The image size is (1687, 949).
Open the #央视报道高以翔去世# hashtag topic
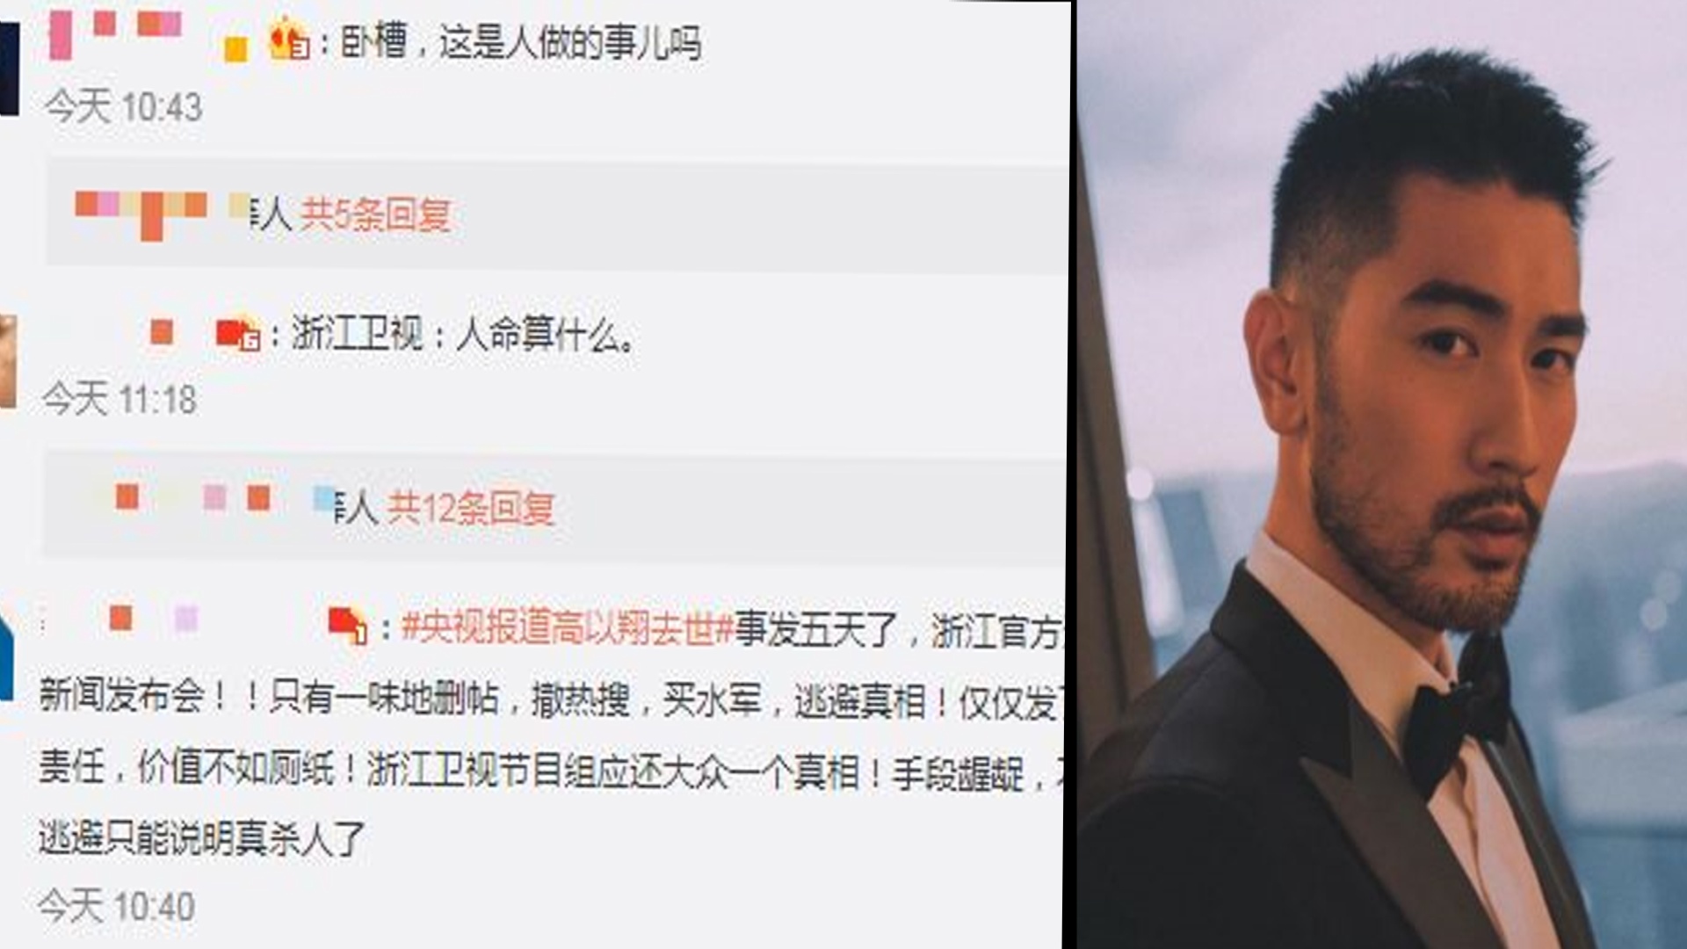(567, 627)
